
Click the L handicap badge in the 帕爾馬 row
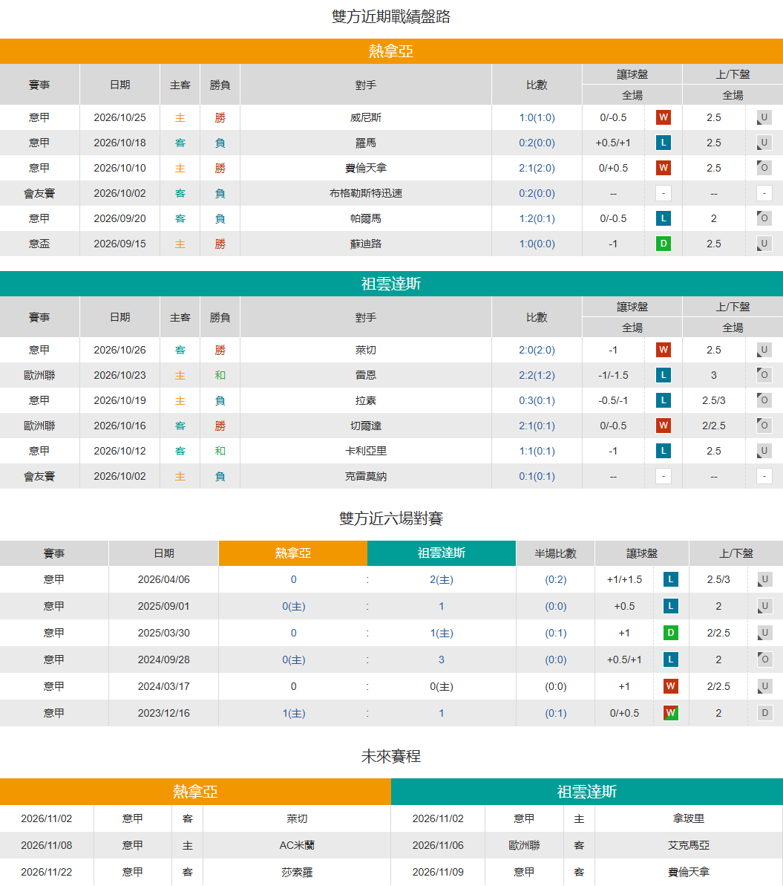pos(664,218)
